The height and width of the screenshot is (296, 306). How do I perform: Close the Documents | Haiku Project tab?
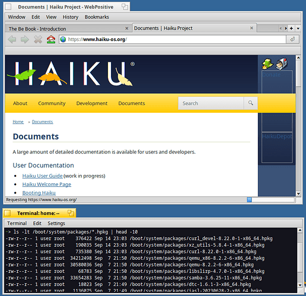[251, 28]
